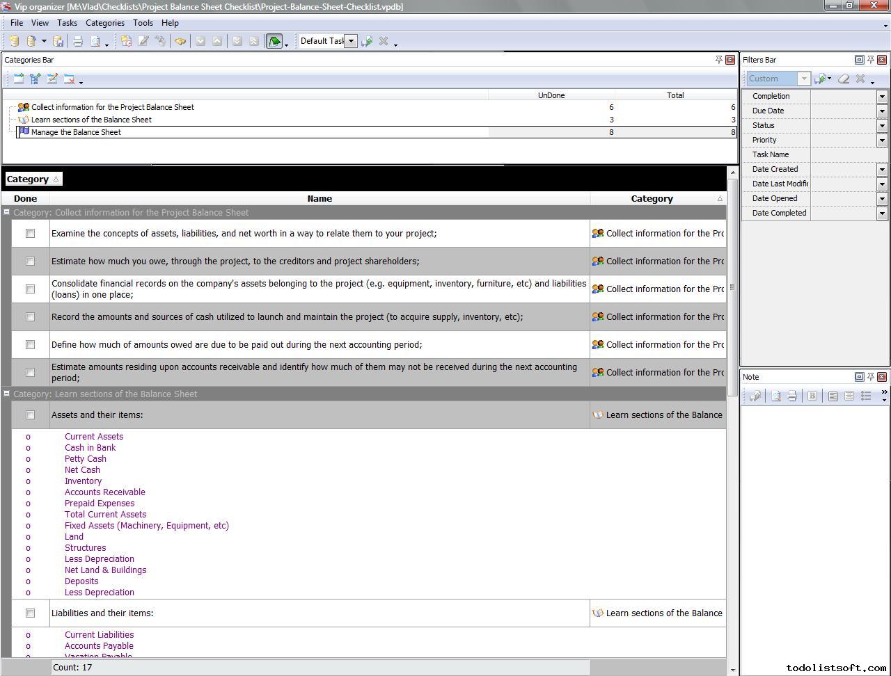Click the add new category icon
The image size is (891, 676).
tap(19, 79)
